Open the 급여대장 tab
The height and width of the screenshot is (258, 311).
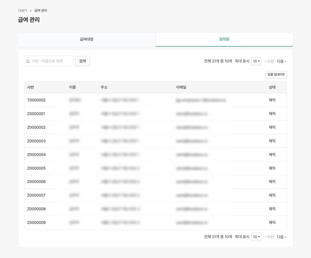coord(87,39)
